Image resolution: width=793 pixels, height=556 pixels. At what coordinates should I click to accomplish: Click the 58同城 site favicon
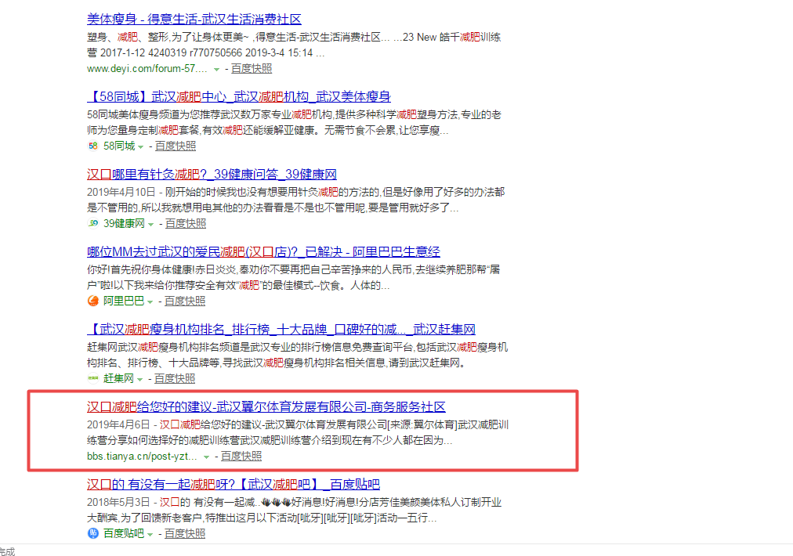coord(93,146)
